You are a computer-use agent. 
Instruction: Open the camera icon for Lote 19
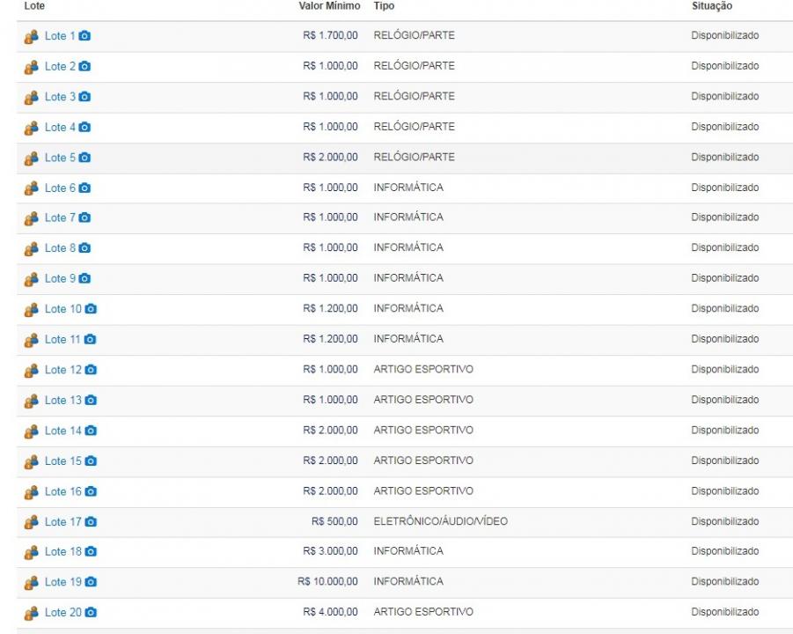91,582
